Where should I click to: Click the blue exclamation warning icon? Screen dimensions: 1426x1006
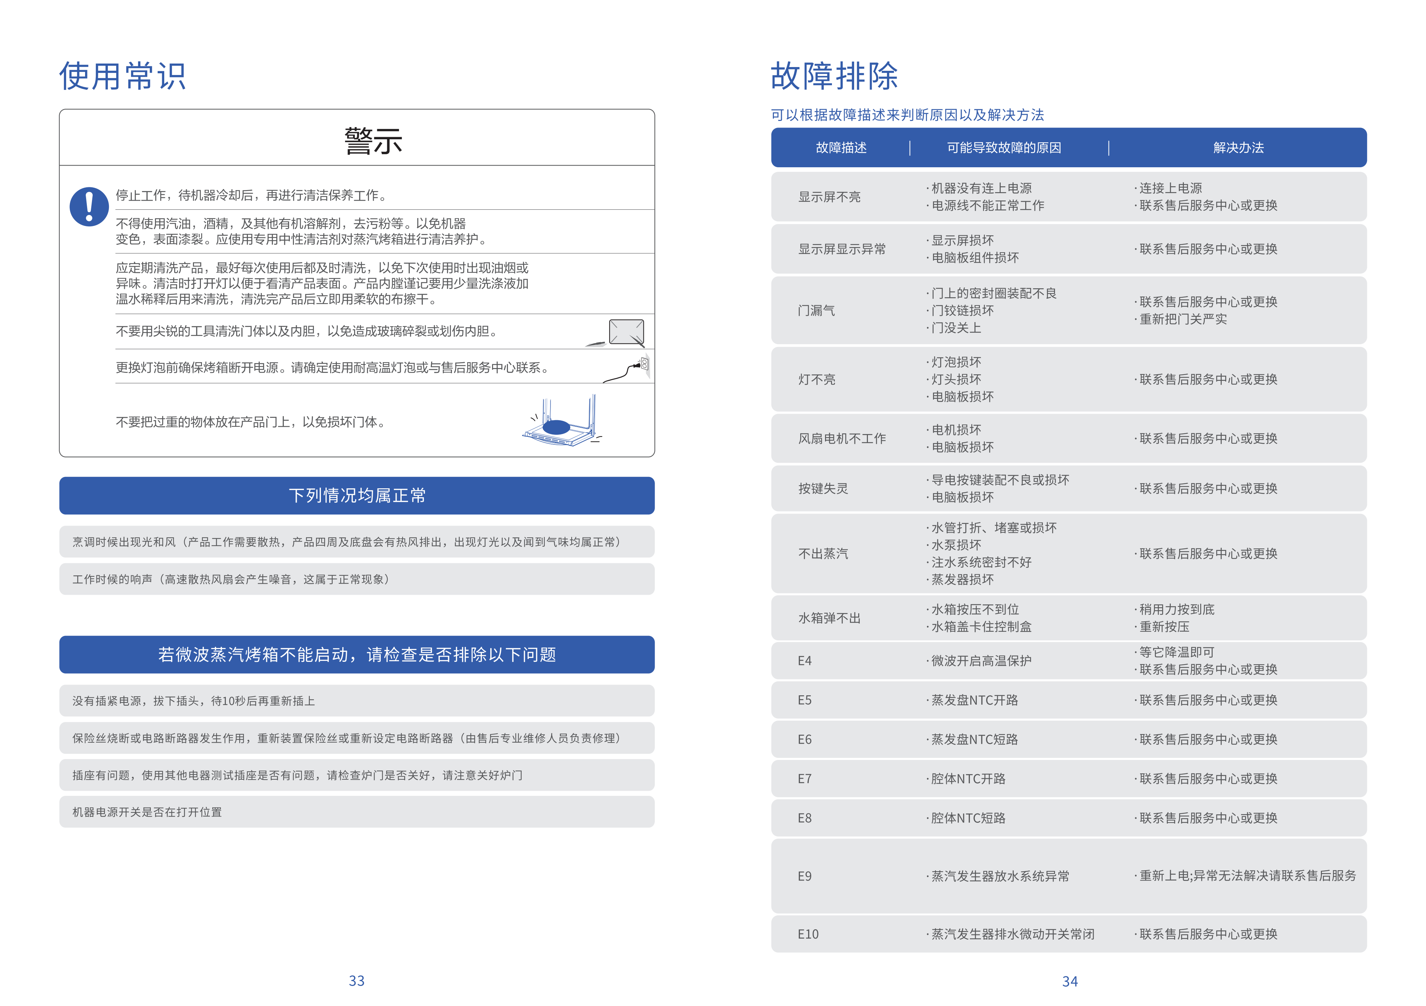89,207
